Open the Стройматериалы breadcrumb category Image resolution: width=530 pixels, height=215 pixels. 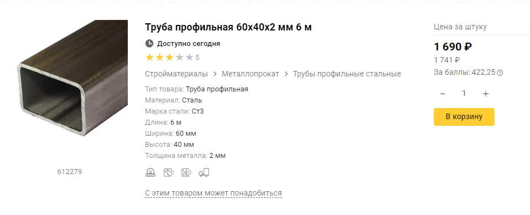pyautogui.click(x=176, y=74)
